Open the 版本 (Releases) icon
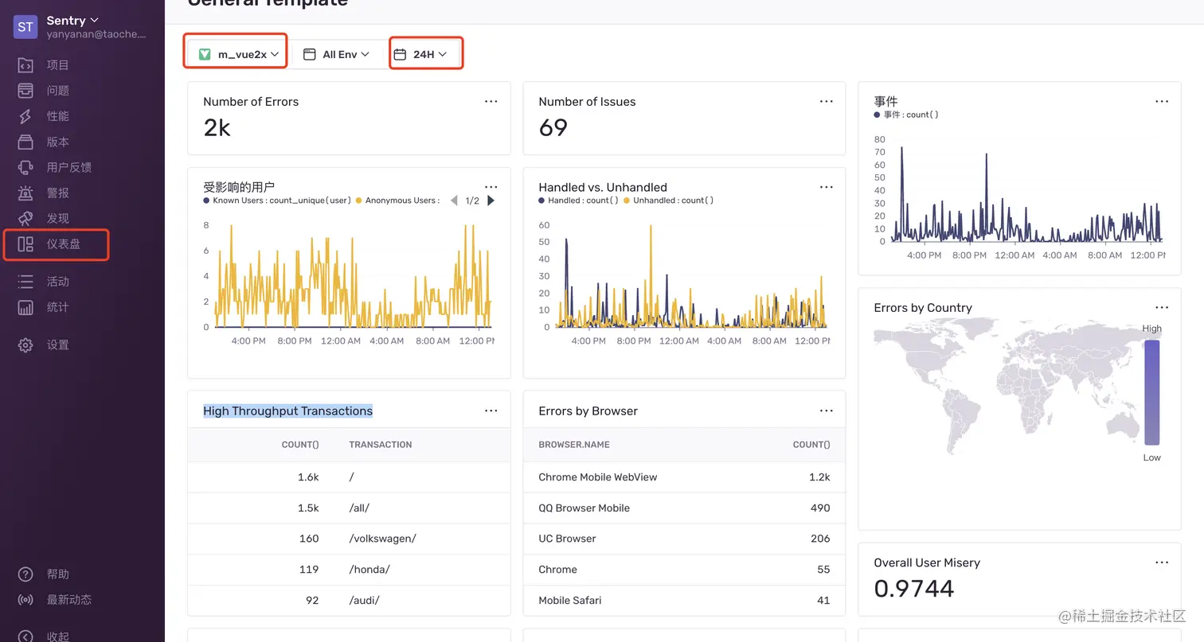1204x642 pixels. pos(25,142)
